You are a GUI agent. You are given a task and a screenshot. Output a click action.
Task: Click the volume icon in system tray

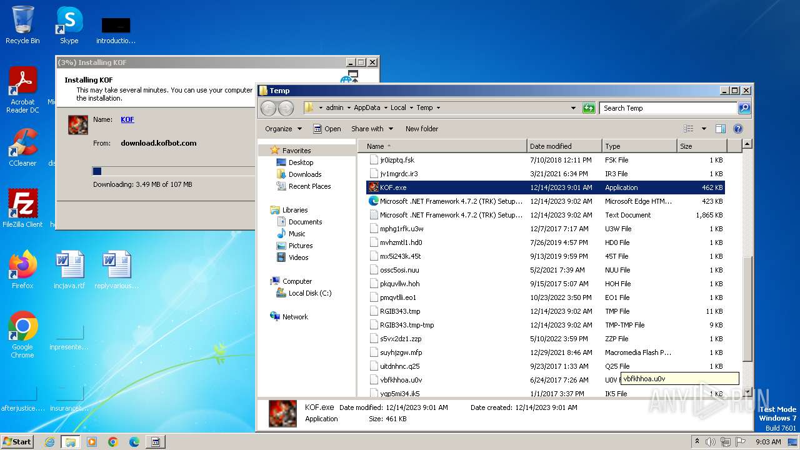[x=709, y=442]
